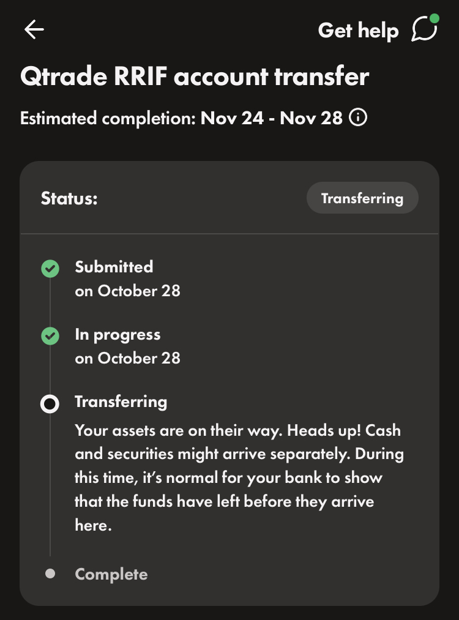Tap the green notification dot on chat
This screenshot has width=459, height=620.
point(435,18)
